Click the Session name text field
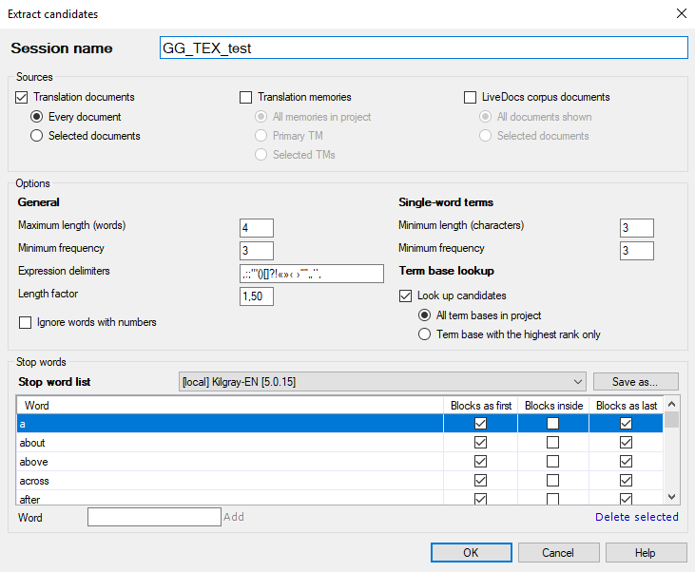The image size is (695, 572). point(423,48)
